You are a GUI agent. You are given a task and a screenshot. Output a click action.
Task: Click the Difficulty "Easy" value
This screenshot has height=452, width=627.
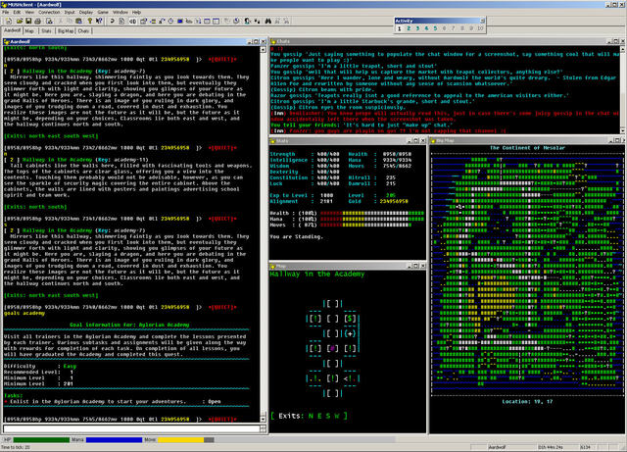[70, 366]
